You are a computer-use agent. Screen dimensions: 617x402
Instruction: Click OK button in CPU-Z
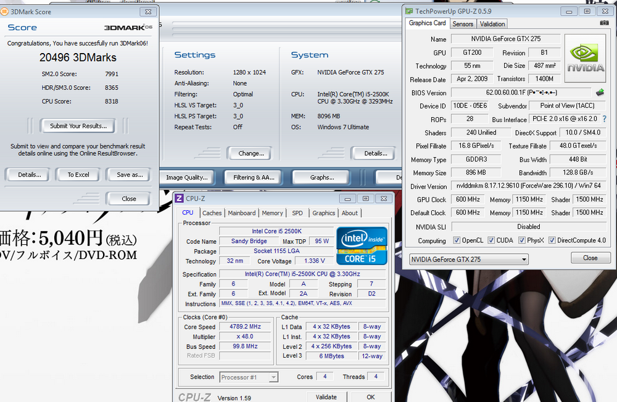click(x=371, y=397)
